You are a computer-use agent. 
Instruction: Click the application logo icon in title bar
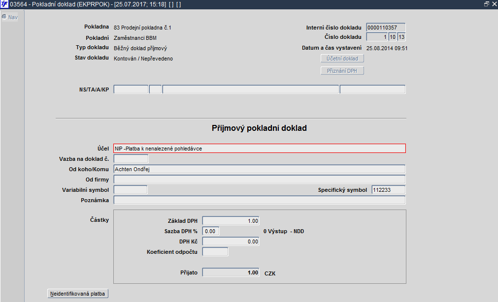point(4,4)
